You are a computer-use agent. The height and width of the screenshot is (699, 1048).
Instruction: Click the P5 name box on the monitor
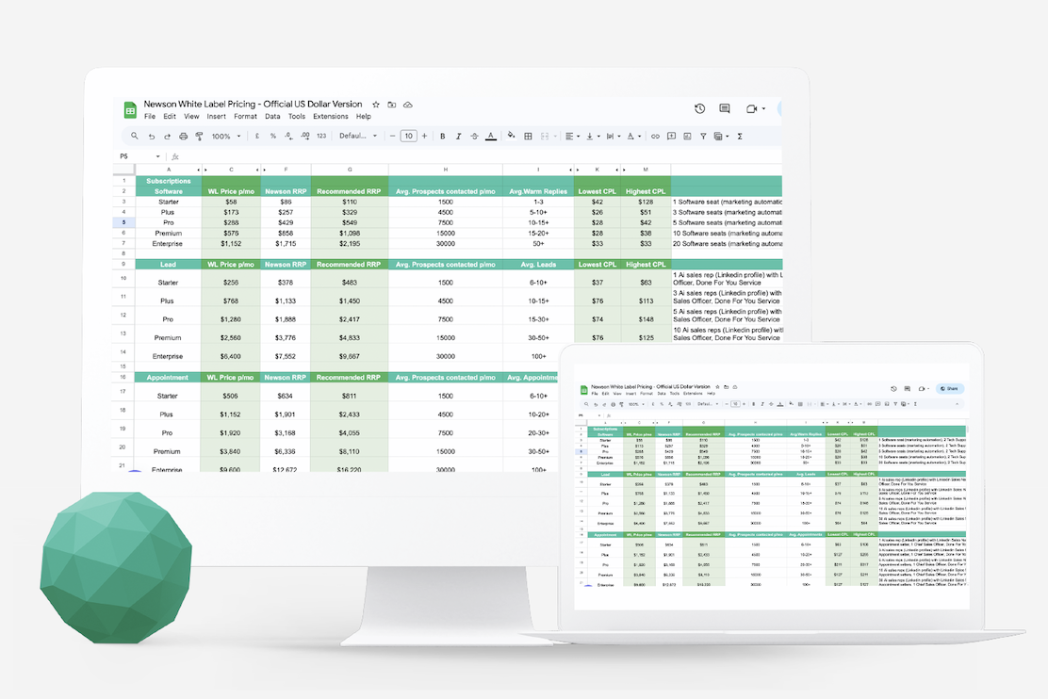124,156
